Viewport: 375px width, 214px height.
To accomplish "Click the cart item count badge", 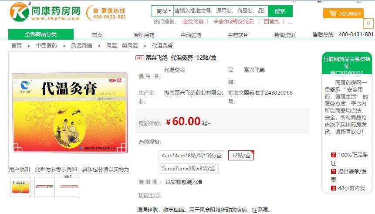I will click(x=368, y=24).
